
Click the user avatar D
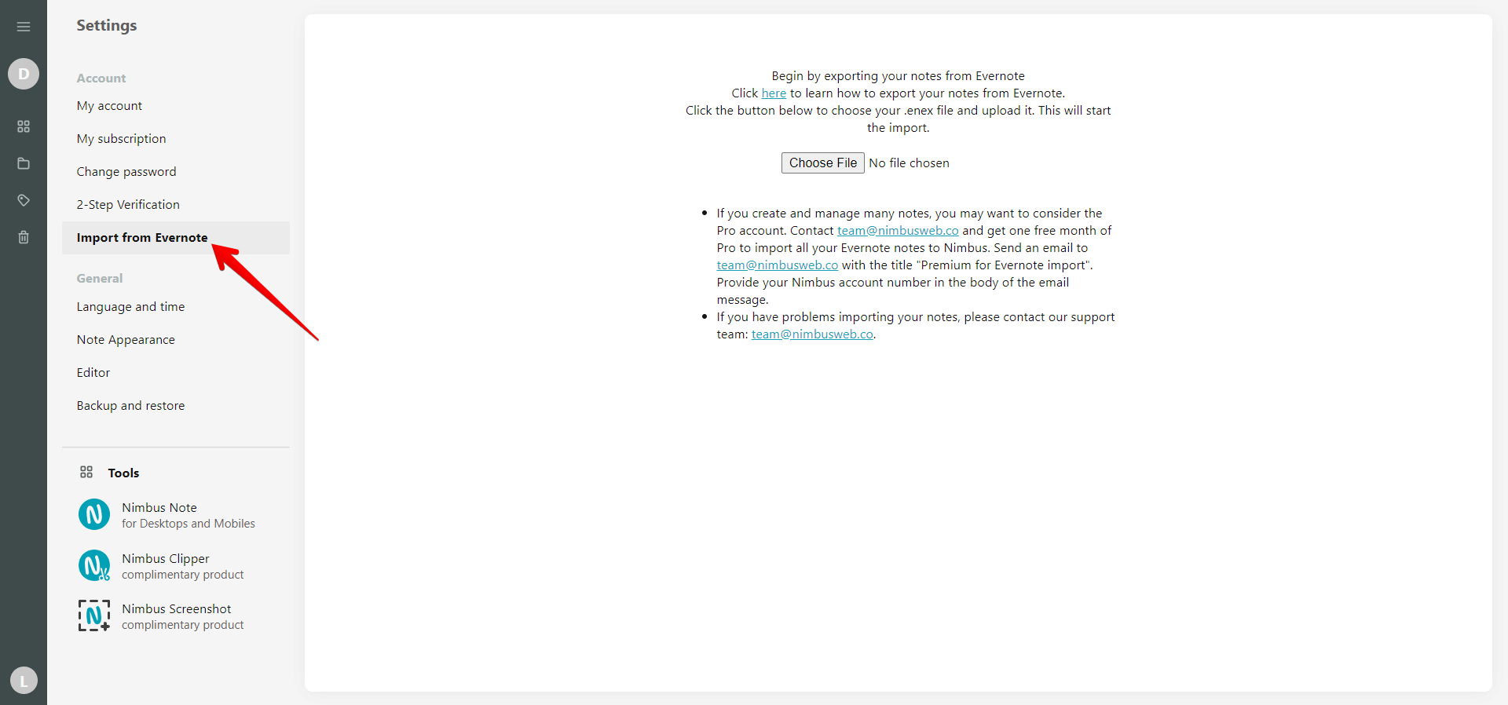(24, 74)
